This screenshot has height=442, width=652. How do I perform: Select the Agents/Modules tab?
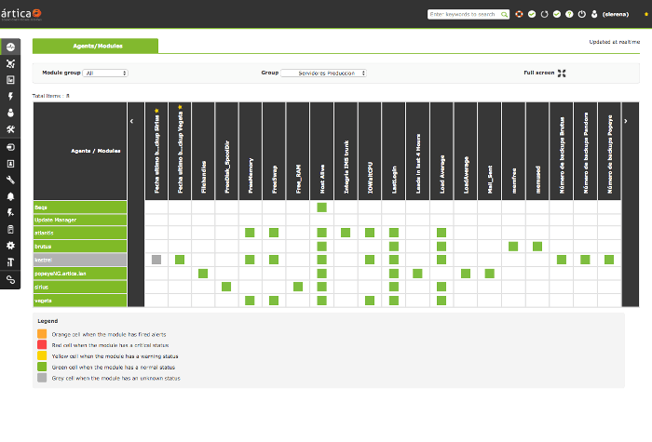95,46
